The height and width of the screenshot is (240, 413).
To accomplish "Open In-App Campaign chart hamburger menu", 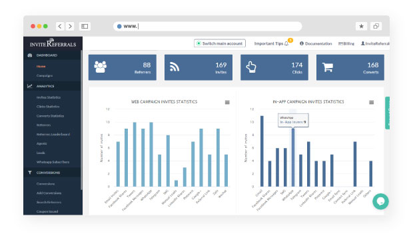I will click(x=372, y=102).
